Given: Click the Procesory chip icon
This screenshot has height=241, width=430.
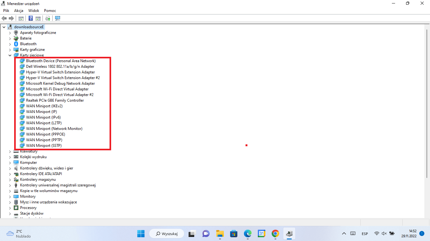Looking at the screenshot, I should (x=16, y=208).
